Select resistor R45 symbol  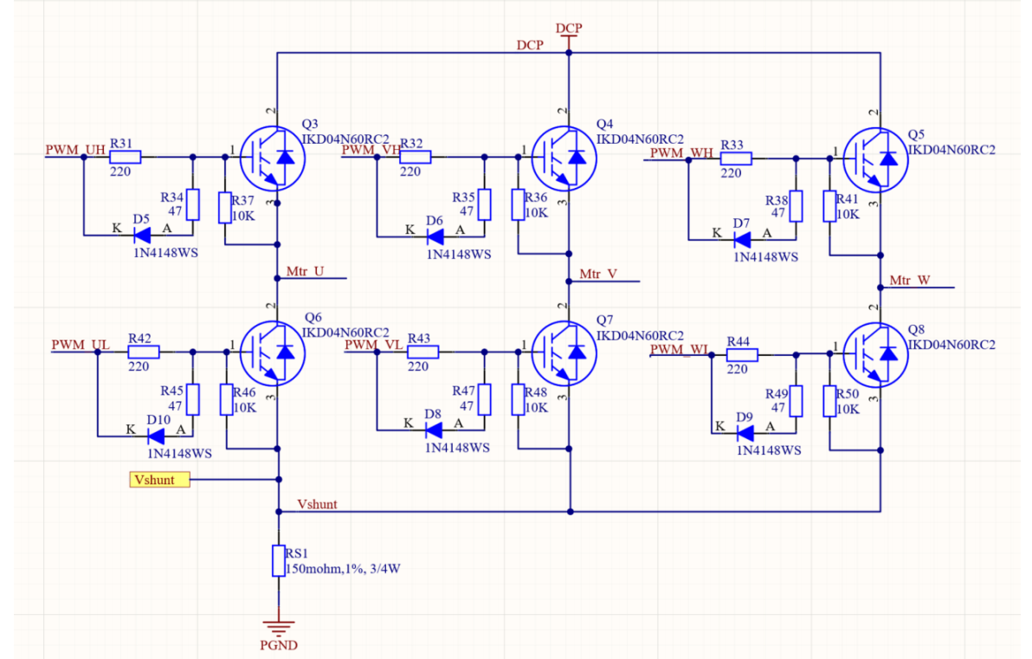click(x=193, y=399)
